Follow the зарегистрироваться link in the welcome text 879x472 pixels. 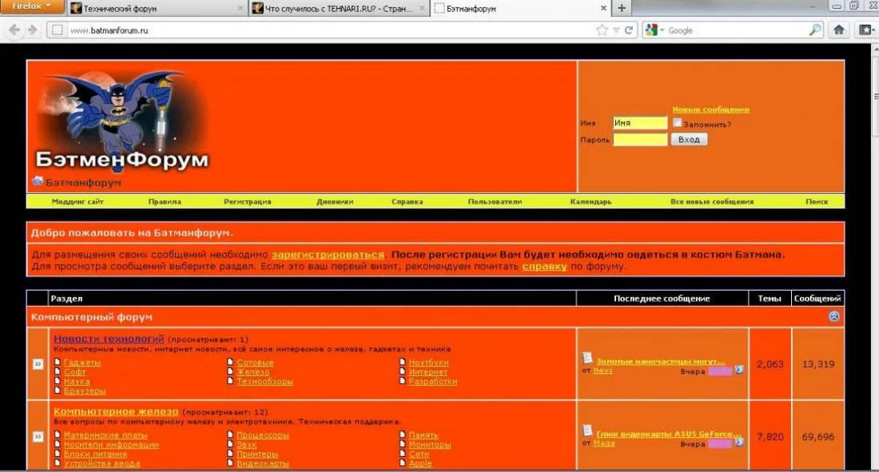328,255
